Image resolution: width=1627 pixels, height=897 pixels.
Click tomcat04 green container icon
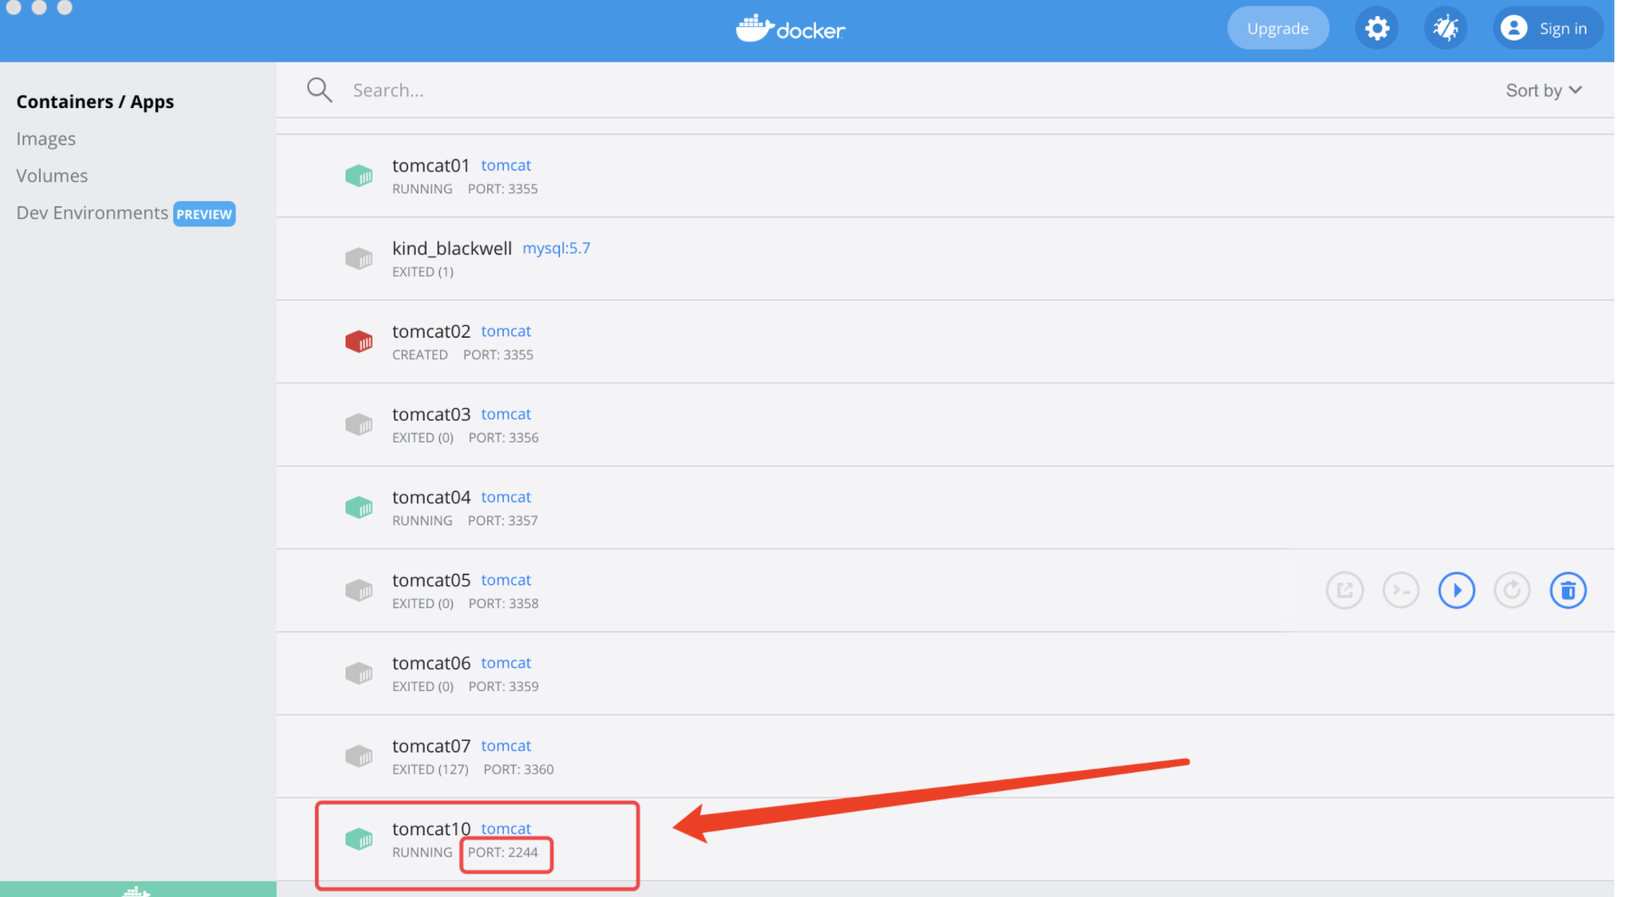(359, 507)
